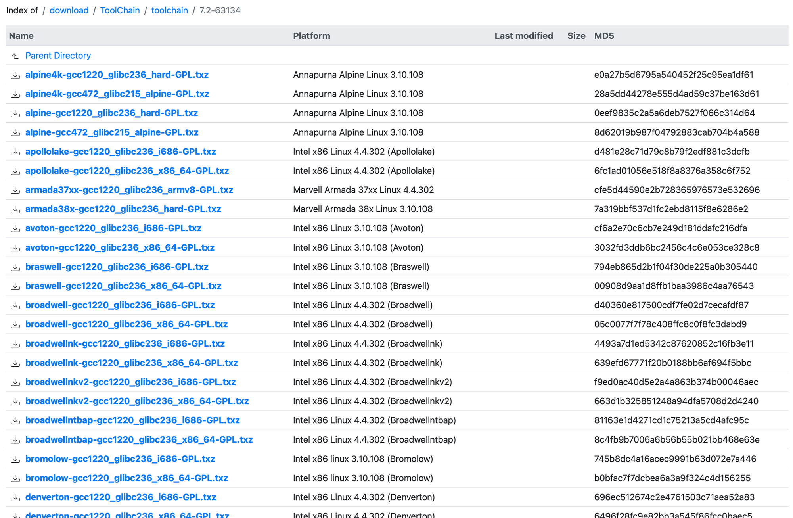Click download icon for broadwell-gcc1220_glibc236_x86_64-GPL.txz

pyautogui.click(x=15, y=324)
